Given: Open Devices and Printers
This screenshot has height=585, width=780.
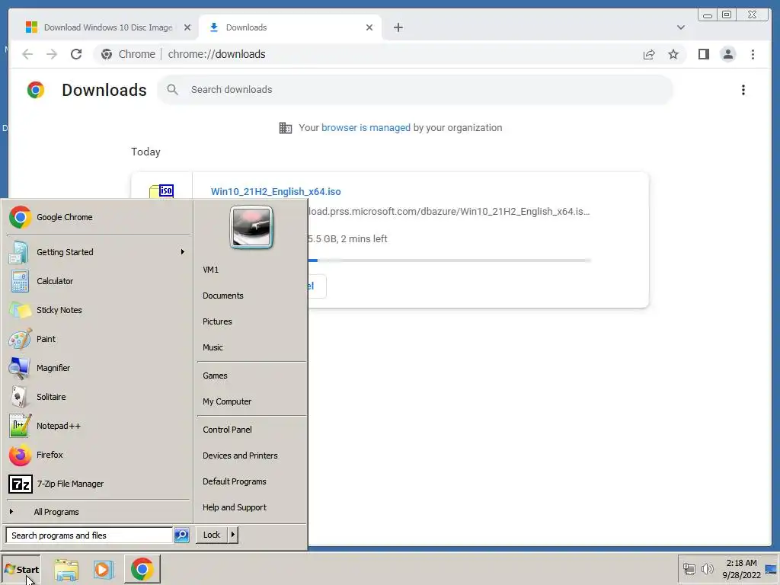Looking at the screenshot, I should [240, 456].
